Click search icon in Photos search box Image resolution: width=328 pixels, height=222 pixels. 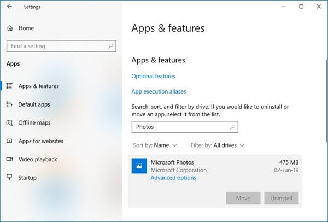click(x=233, y=127)
